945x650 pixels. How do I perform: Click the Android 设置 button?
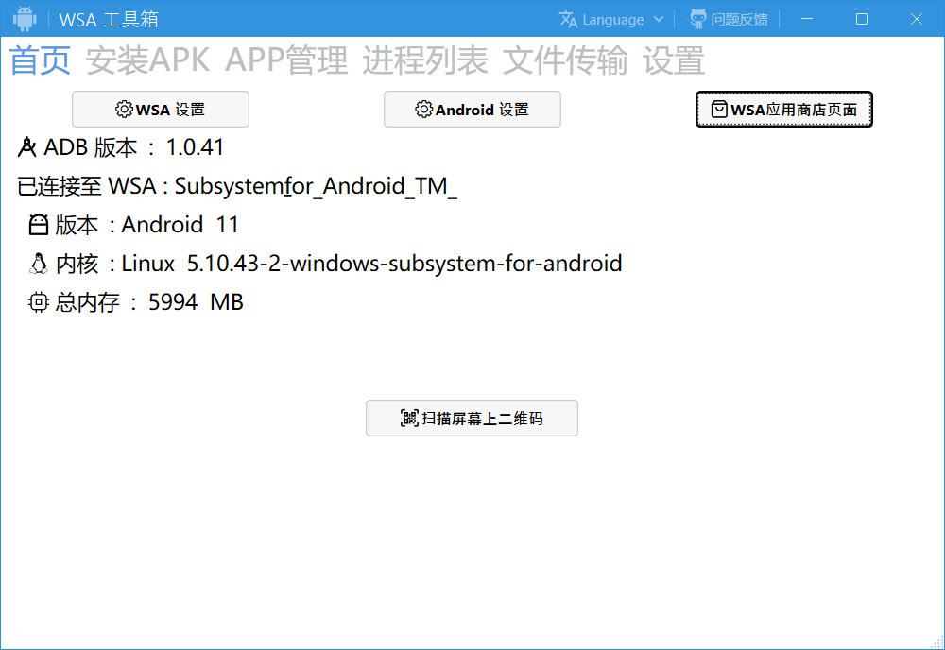pyautogui.click(x=472, y=109)
